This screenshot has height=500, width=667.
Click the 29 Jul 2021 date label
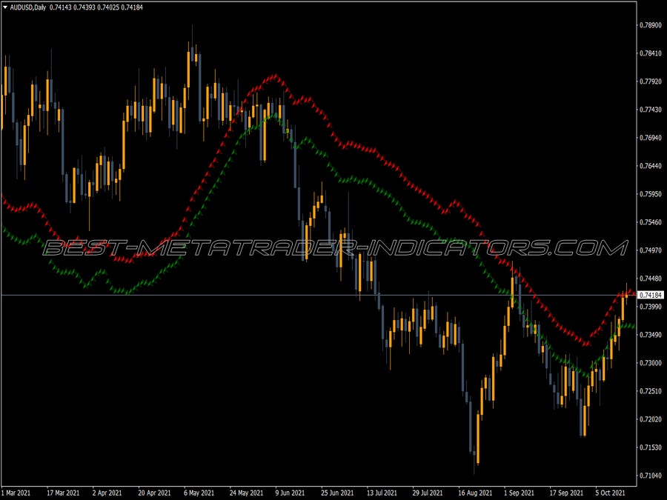pos(428,493)
